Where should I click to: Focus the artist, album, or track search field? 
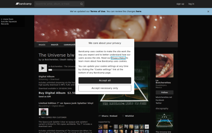[59, 4]
